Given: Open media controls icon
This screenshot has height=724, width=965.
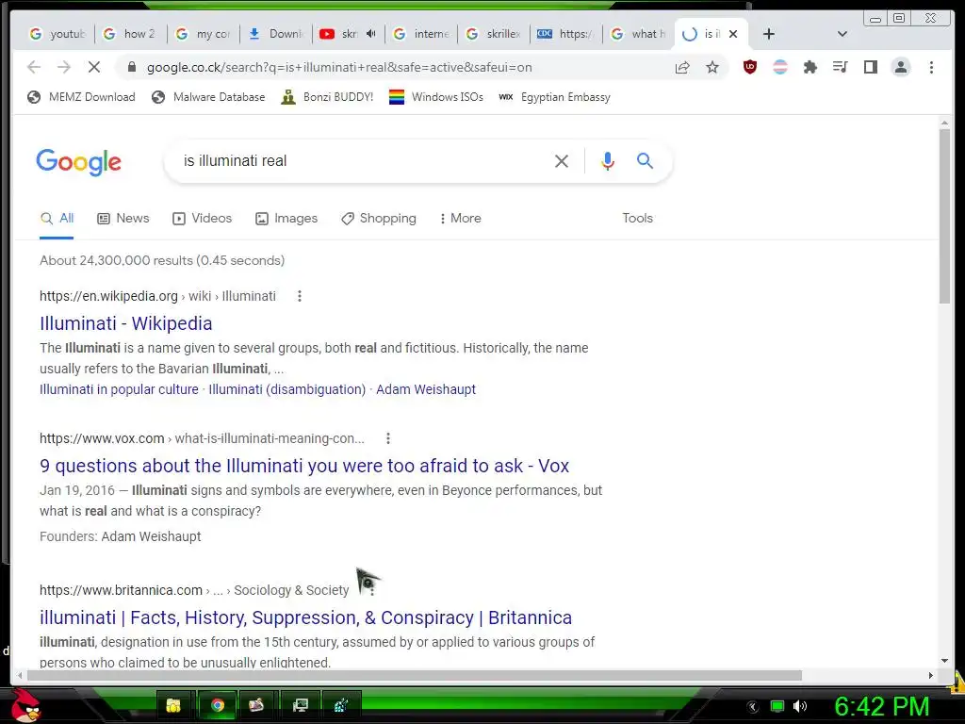Looking at the screenshot, I should coord(840,67).
